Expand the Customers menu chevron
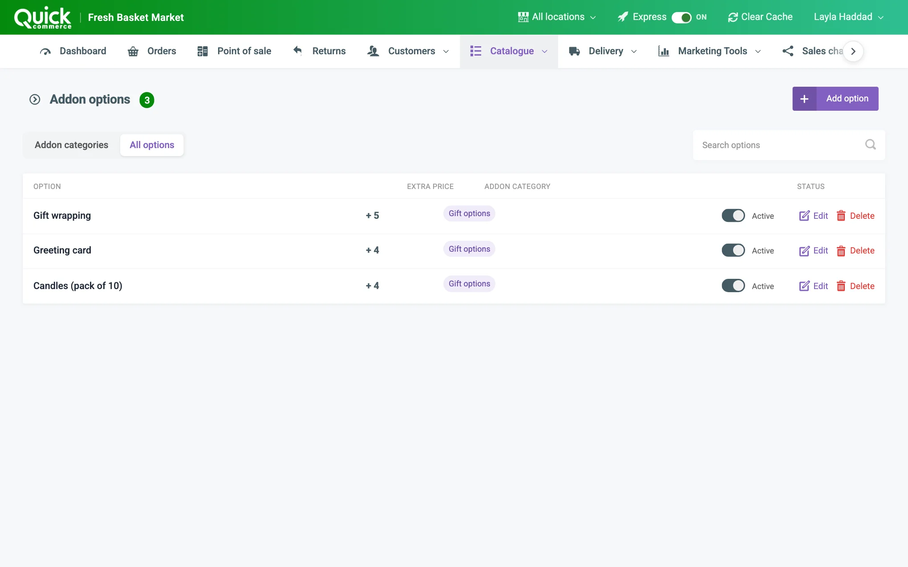Image resolution: width=908 pixels, height=567 pixels. [x=446, y=52]
